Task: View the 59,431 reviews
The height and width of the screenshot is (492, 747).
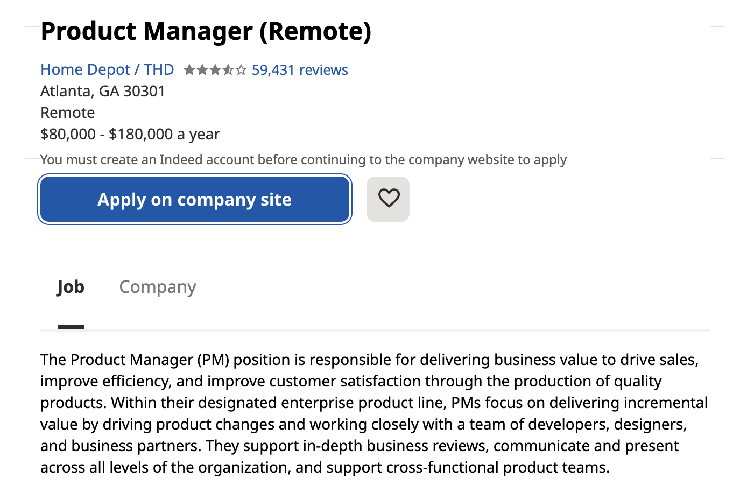Action: [x=300, y=69]
